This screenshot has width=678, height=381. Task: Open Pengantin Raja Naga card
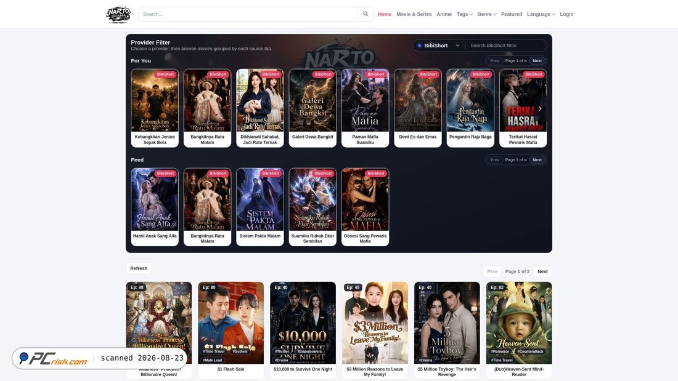coord(470,108)
